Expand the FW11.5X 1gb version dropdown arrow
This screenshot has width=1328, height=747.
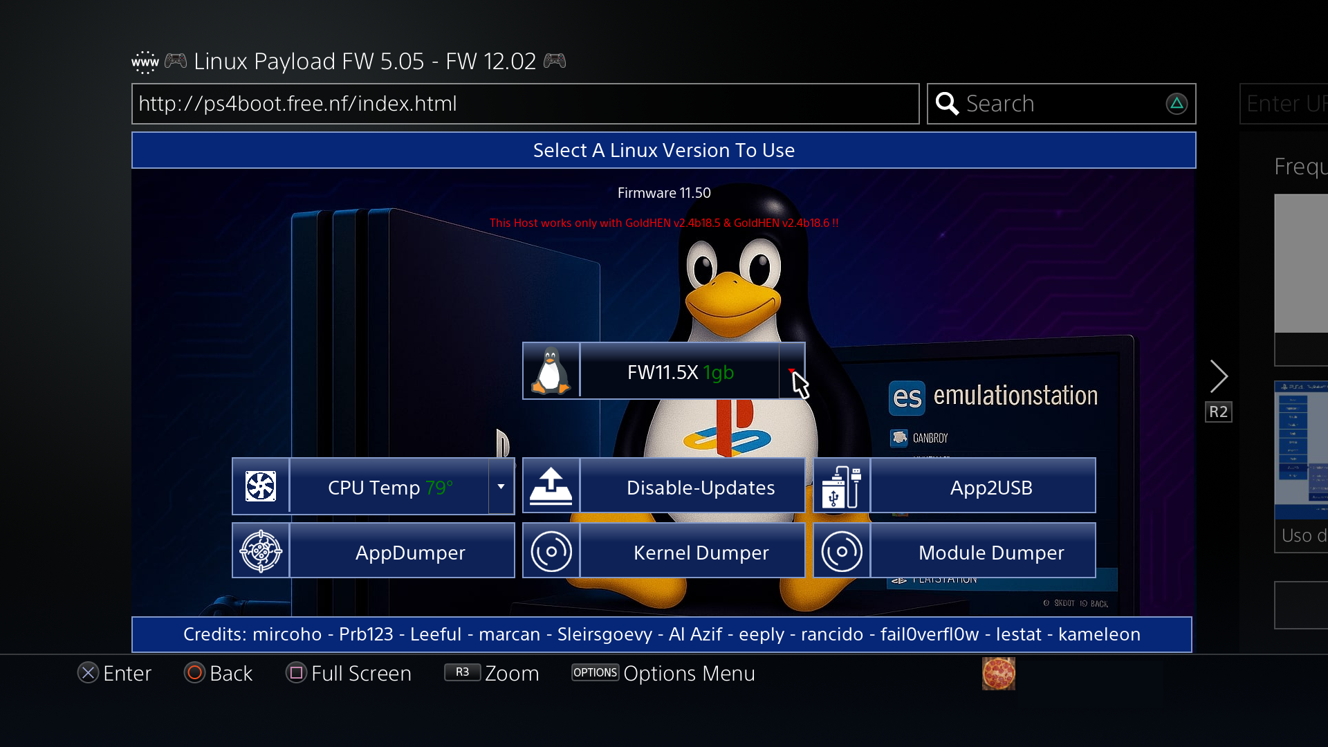792,371
